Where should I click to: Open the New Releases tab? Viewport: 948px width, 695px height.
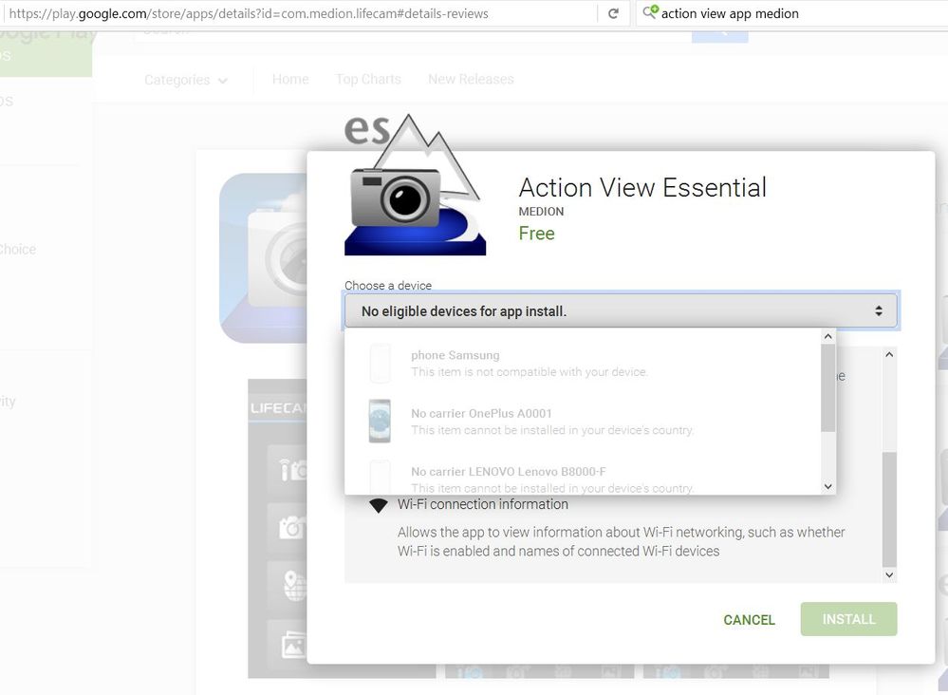[471, 79]
